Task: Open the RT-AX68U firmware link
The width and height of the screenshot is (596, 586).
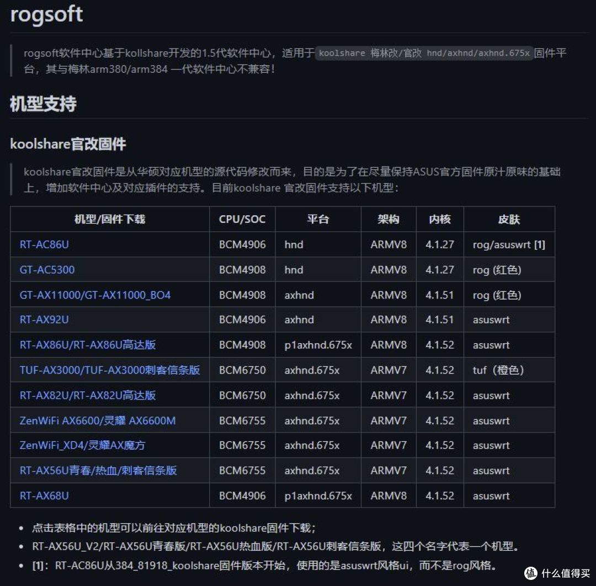Action: pos(44,496)
